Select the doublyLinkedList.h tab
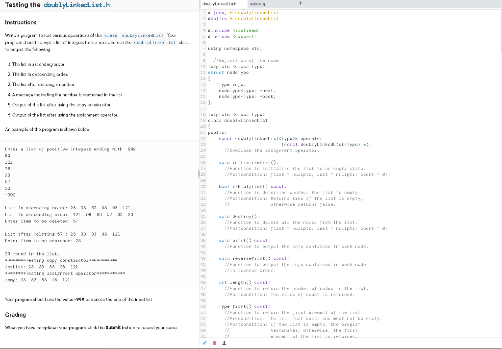The image size is (502, 349). pos(219,3)
